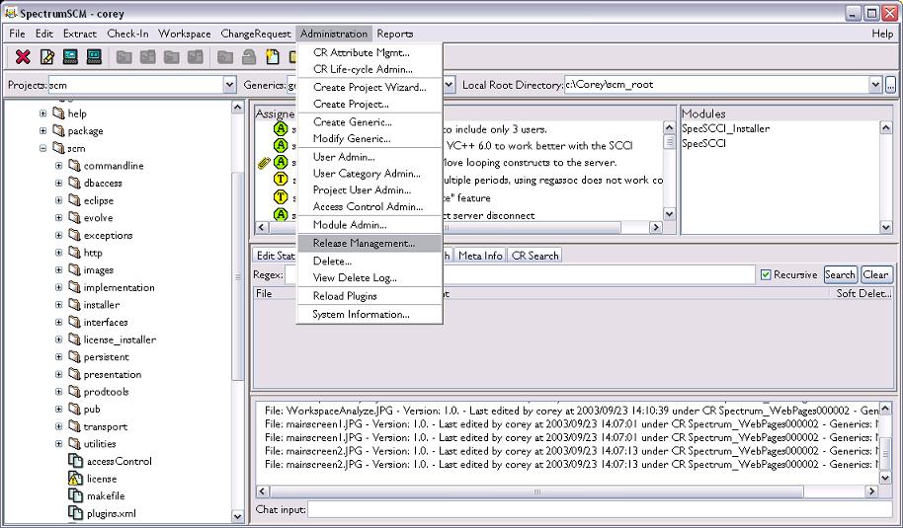Open the Local Root Directory dropdown arrow
This screenshot has height=528, width=903.
pyautogui.click(x=875, y=85)
